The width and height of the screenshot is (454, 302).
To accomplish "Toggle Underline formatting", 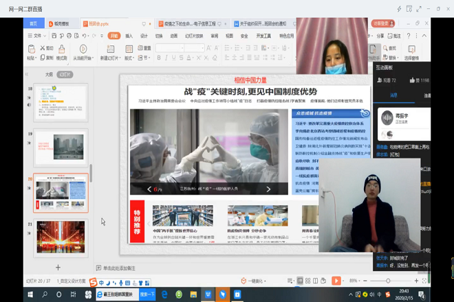I will (174, 58).
